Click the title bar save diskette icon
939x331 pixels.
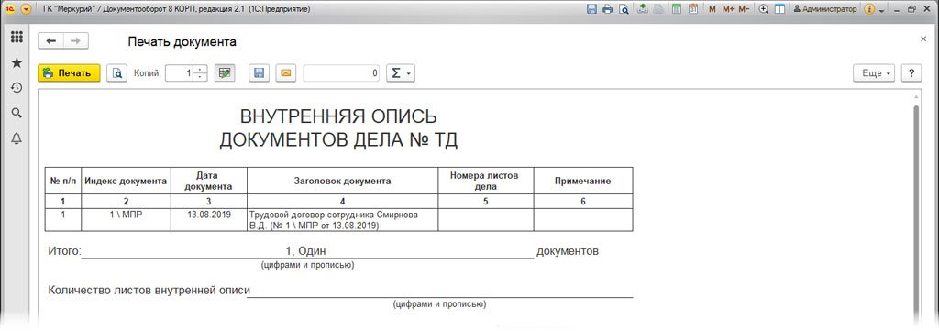coord(591,9)
